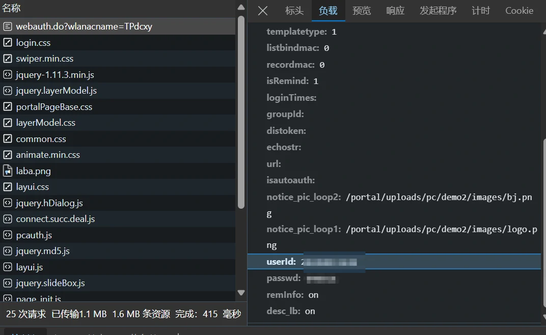This screenshot has height=335, width=546.
Task: Click the document icon beside webauth.do request
Action: 8,26
